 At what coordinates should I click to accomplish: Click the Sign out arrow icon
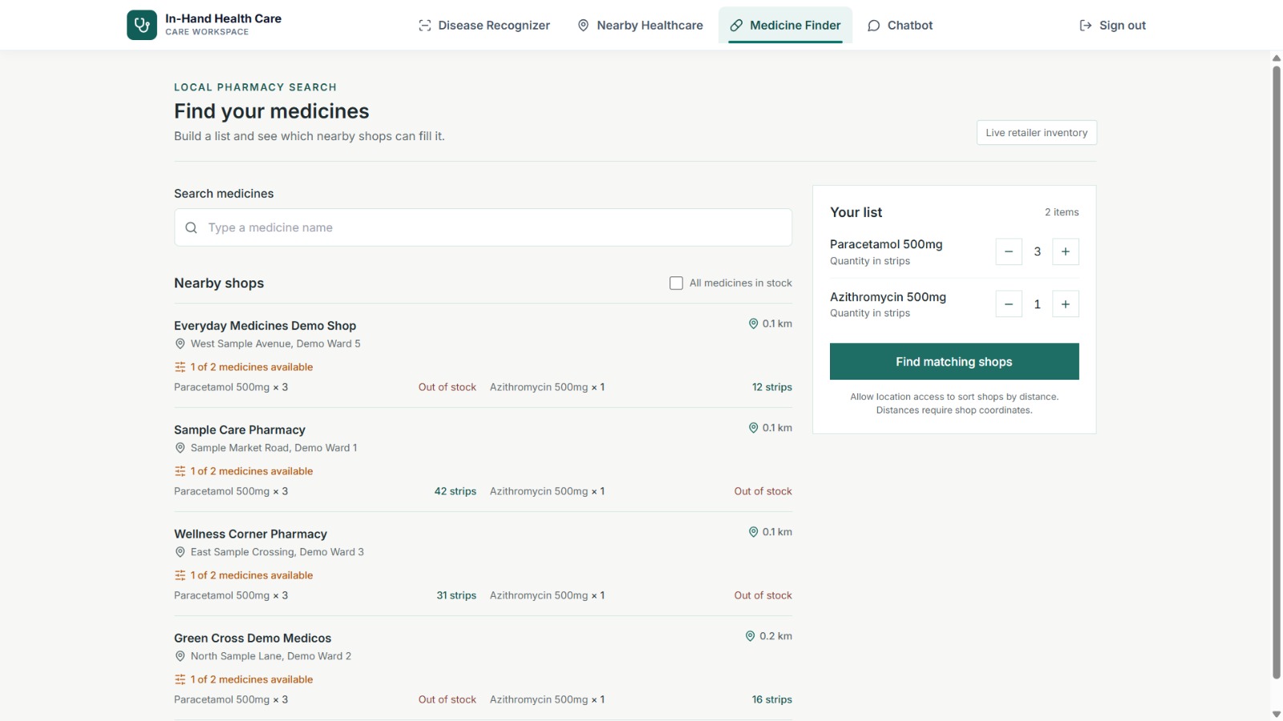(x=1086, y=26)
